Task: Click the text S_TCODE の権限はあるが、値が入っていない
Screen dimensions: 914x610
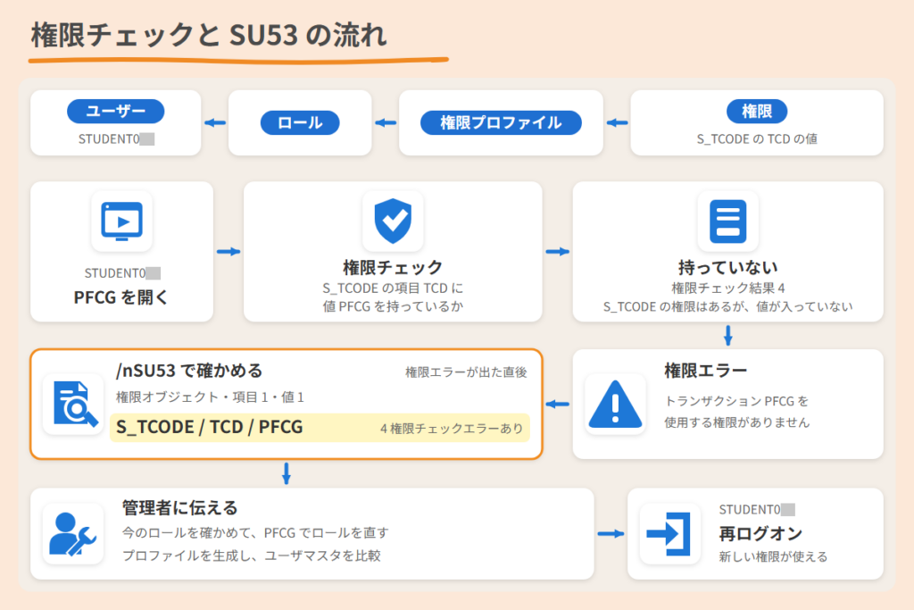Action: coord(728,306)
